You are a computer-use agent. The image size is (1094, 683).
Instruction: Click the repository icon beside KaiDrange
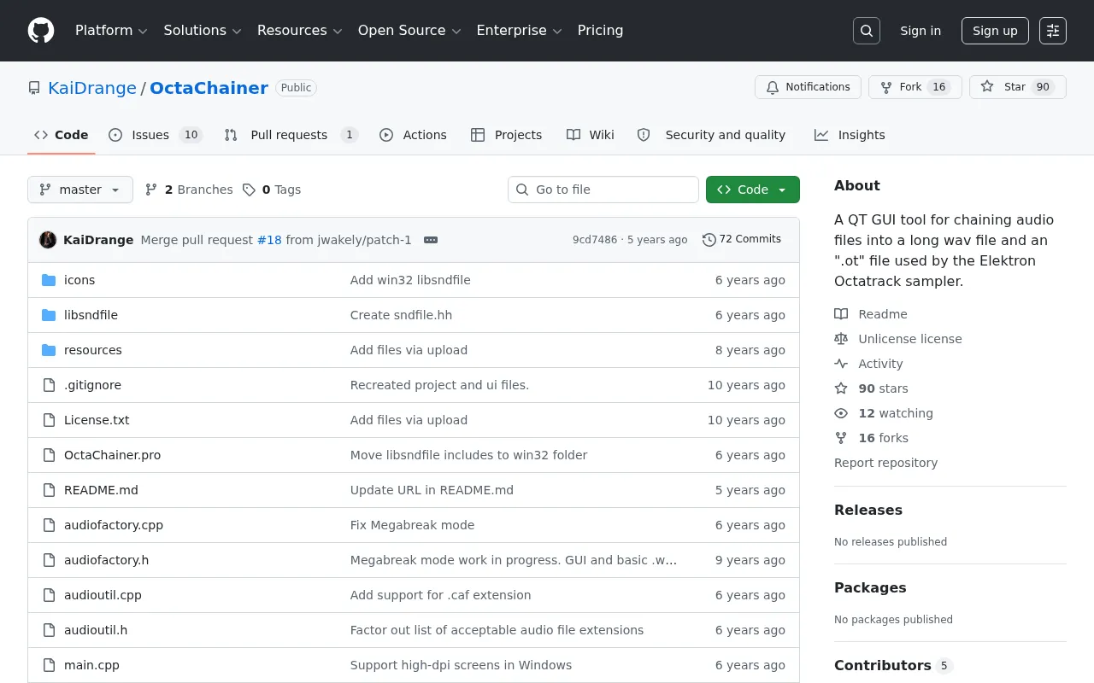(x=34, y=88)
